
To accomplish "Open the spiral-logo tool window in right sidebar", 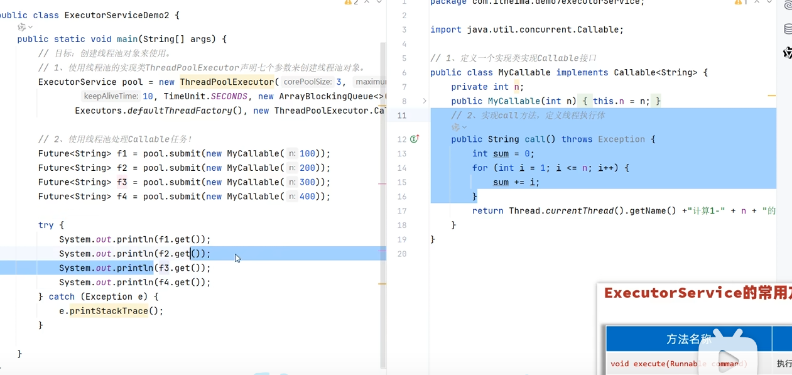I will pos(788,6).
